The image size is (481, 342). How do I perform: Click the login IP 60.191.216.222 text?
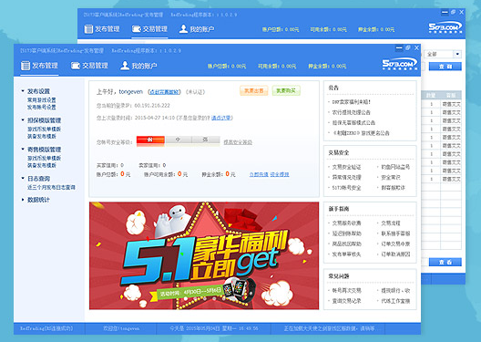point(152,106)
